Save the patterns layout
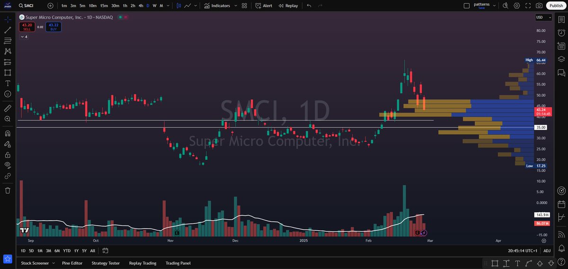This screenshot has height=269, width=568. pos(481,8)
